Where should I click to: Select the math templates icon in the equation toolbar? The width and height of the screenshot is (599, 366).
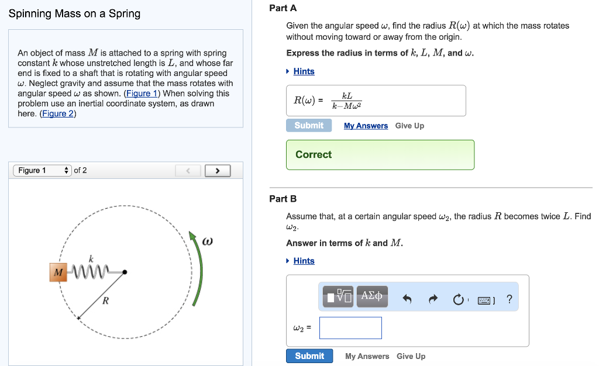[338, 296]
